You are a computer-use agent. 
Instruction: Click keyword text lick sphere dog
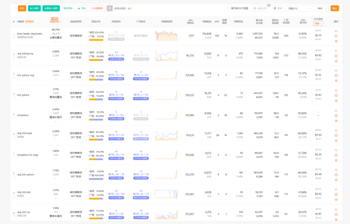point(26,75)
